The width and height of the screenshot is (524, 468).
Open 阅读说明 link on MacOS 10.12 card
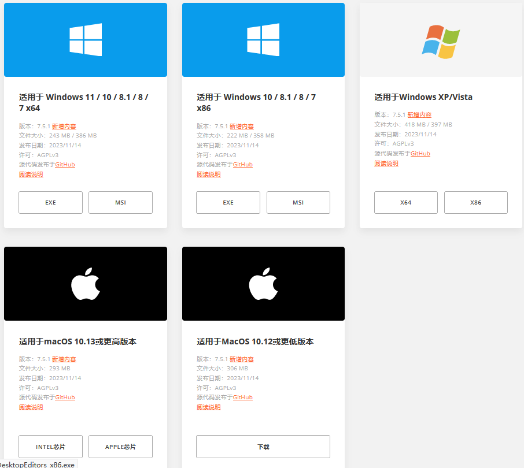(x=209, y=407)
